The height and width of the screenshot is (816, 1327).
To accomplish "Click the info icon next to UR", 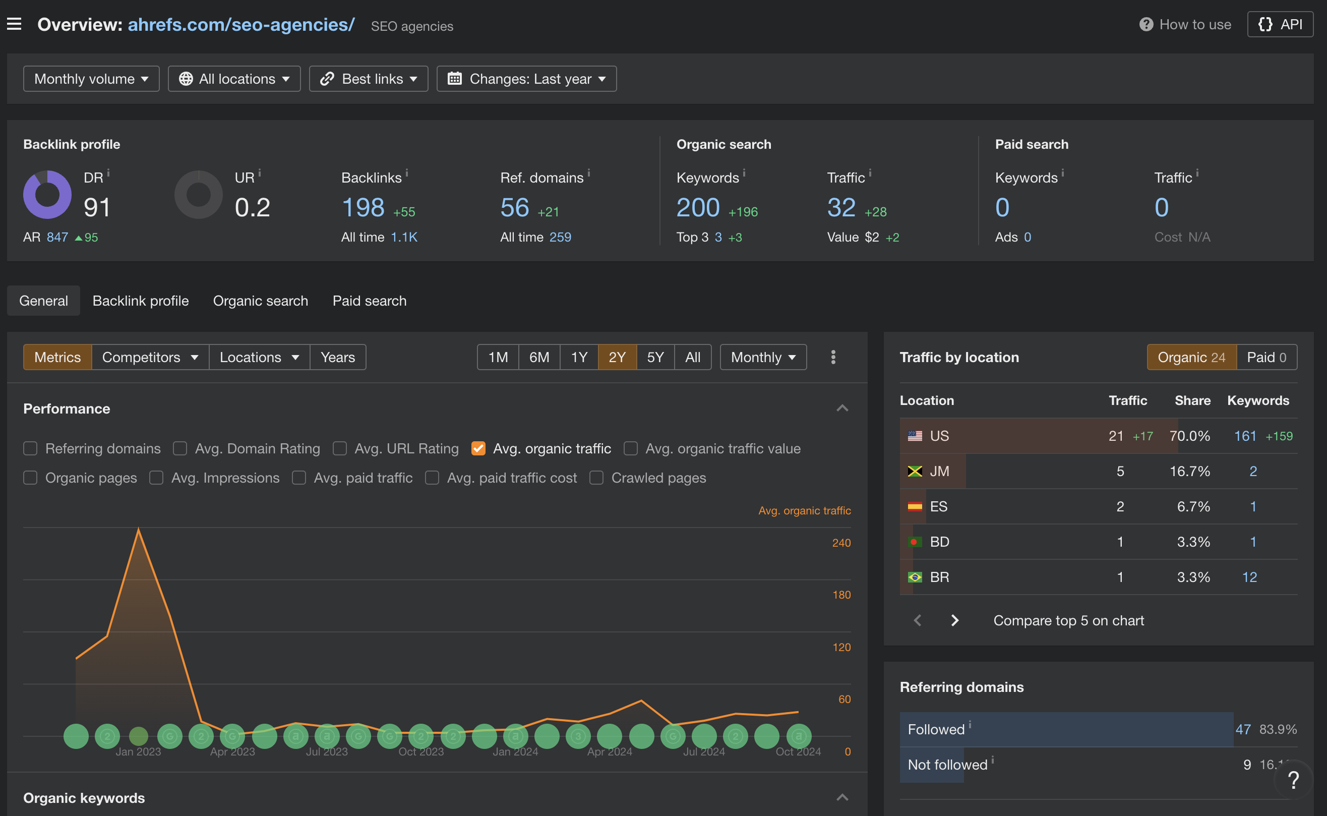I will (x=260, y=172).
